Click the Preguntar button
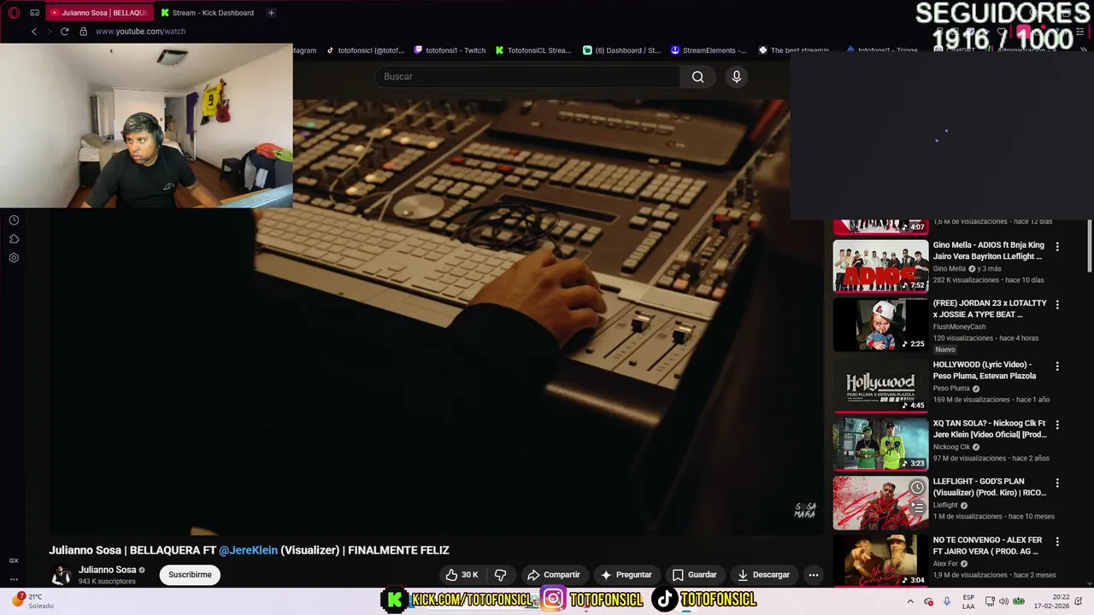The image size is (1094, 615). click(626, 575)
